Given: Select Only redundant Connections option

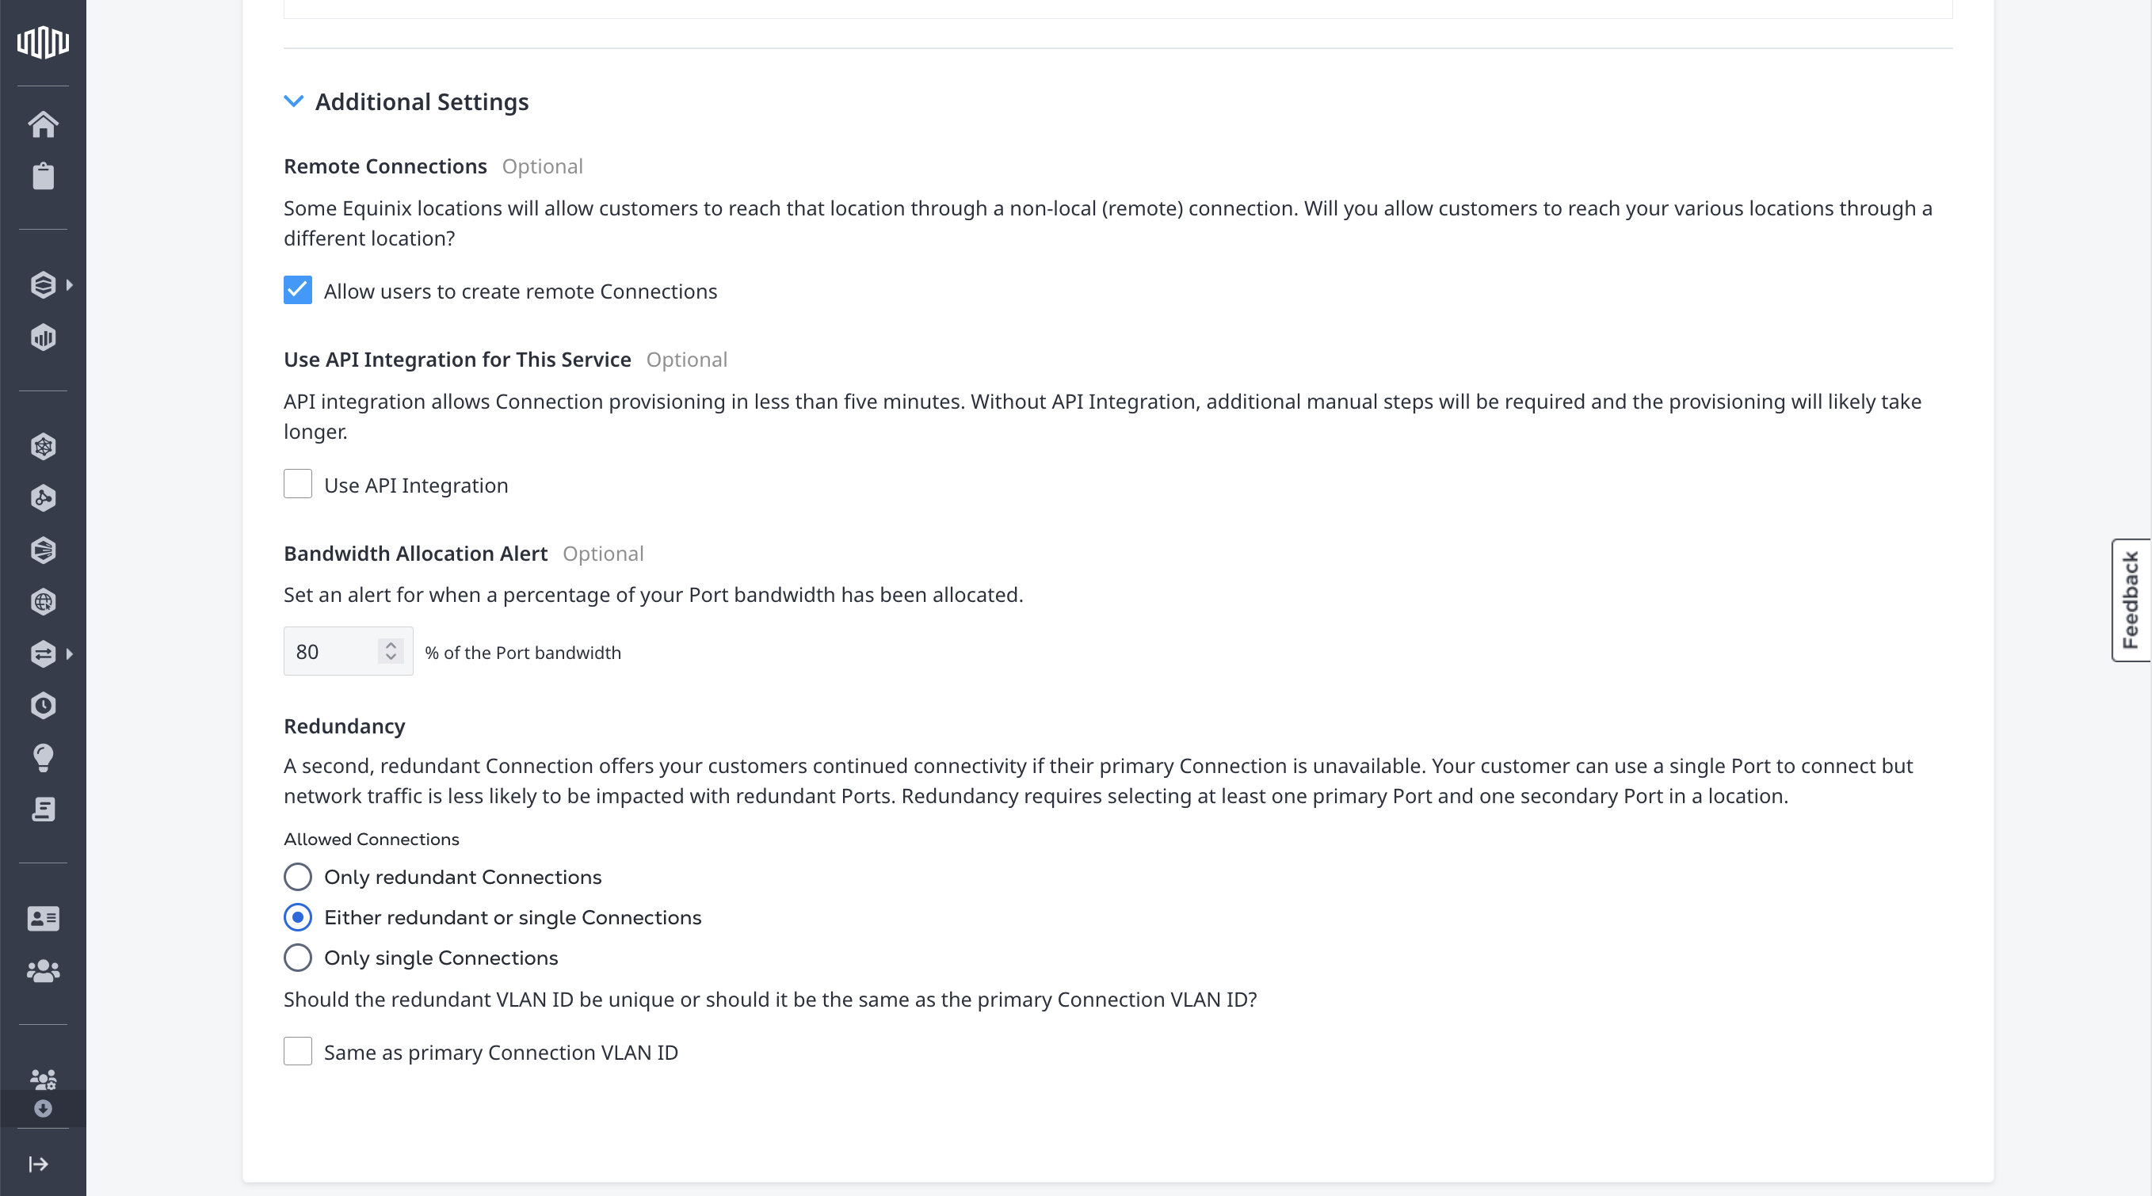Looking at the screenshot, I should (297, 877).
